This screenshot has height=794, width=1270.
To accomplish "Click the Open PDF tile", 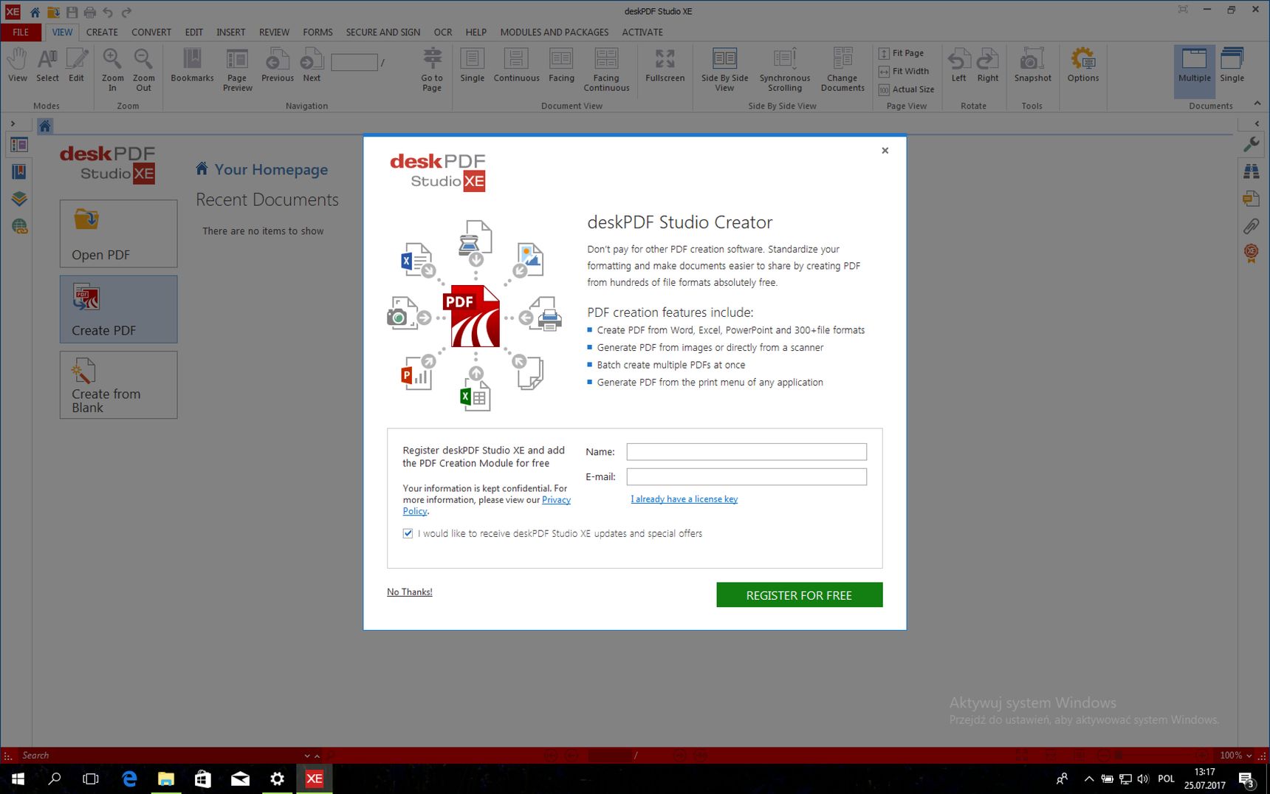I will pos(118,233).
